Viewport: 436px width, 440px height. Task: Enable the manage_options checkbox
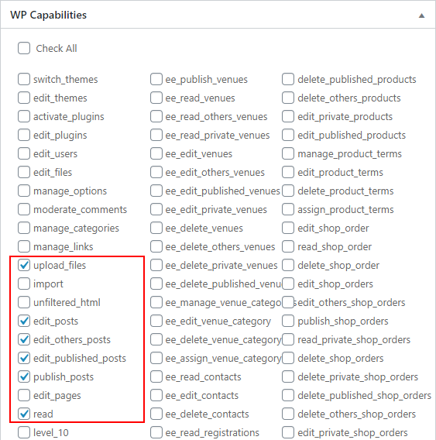[x=24, y=191]
